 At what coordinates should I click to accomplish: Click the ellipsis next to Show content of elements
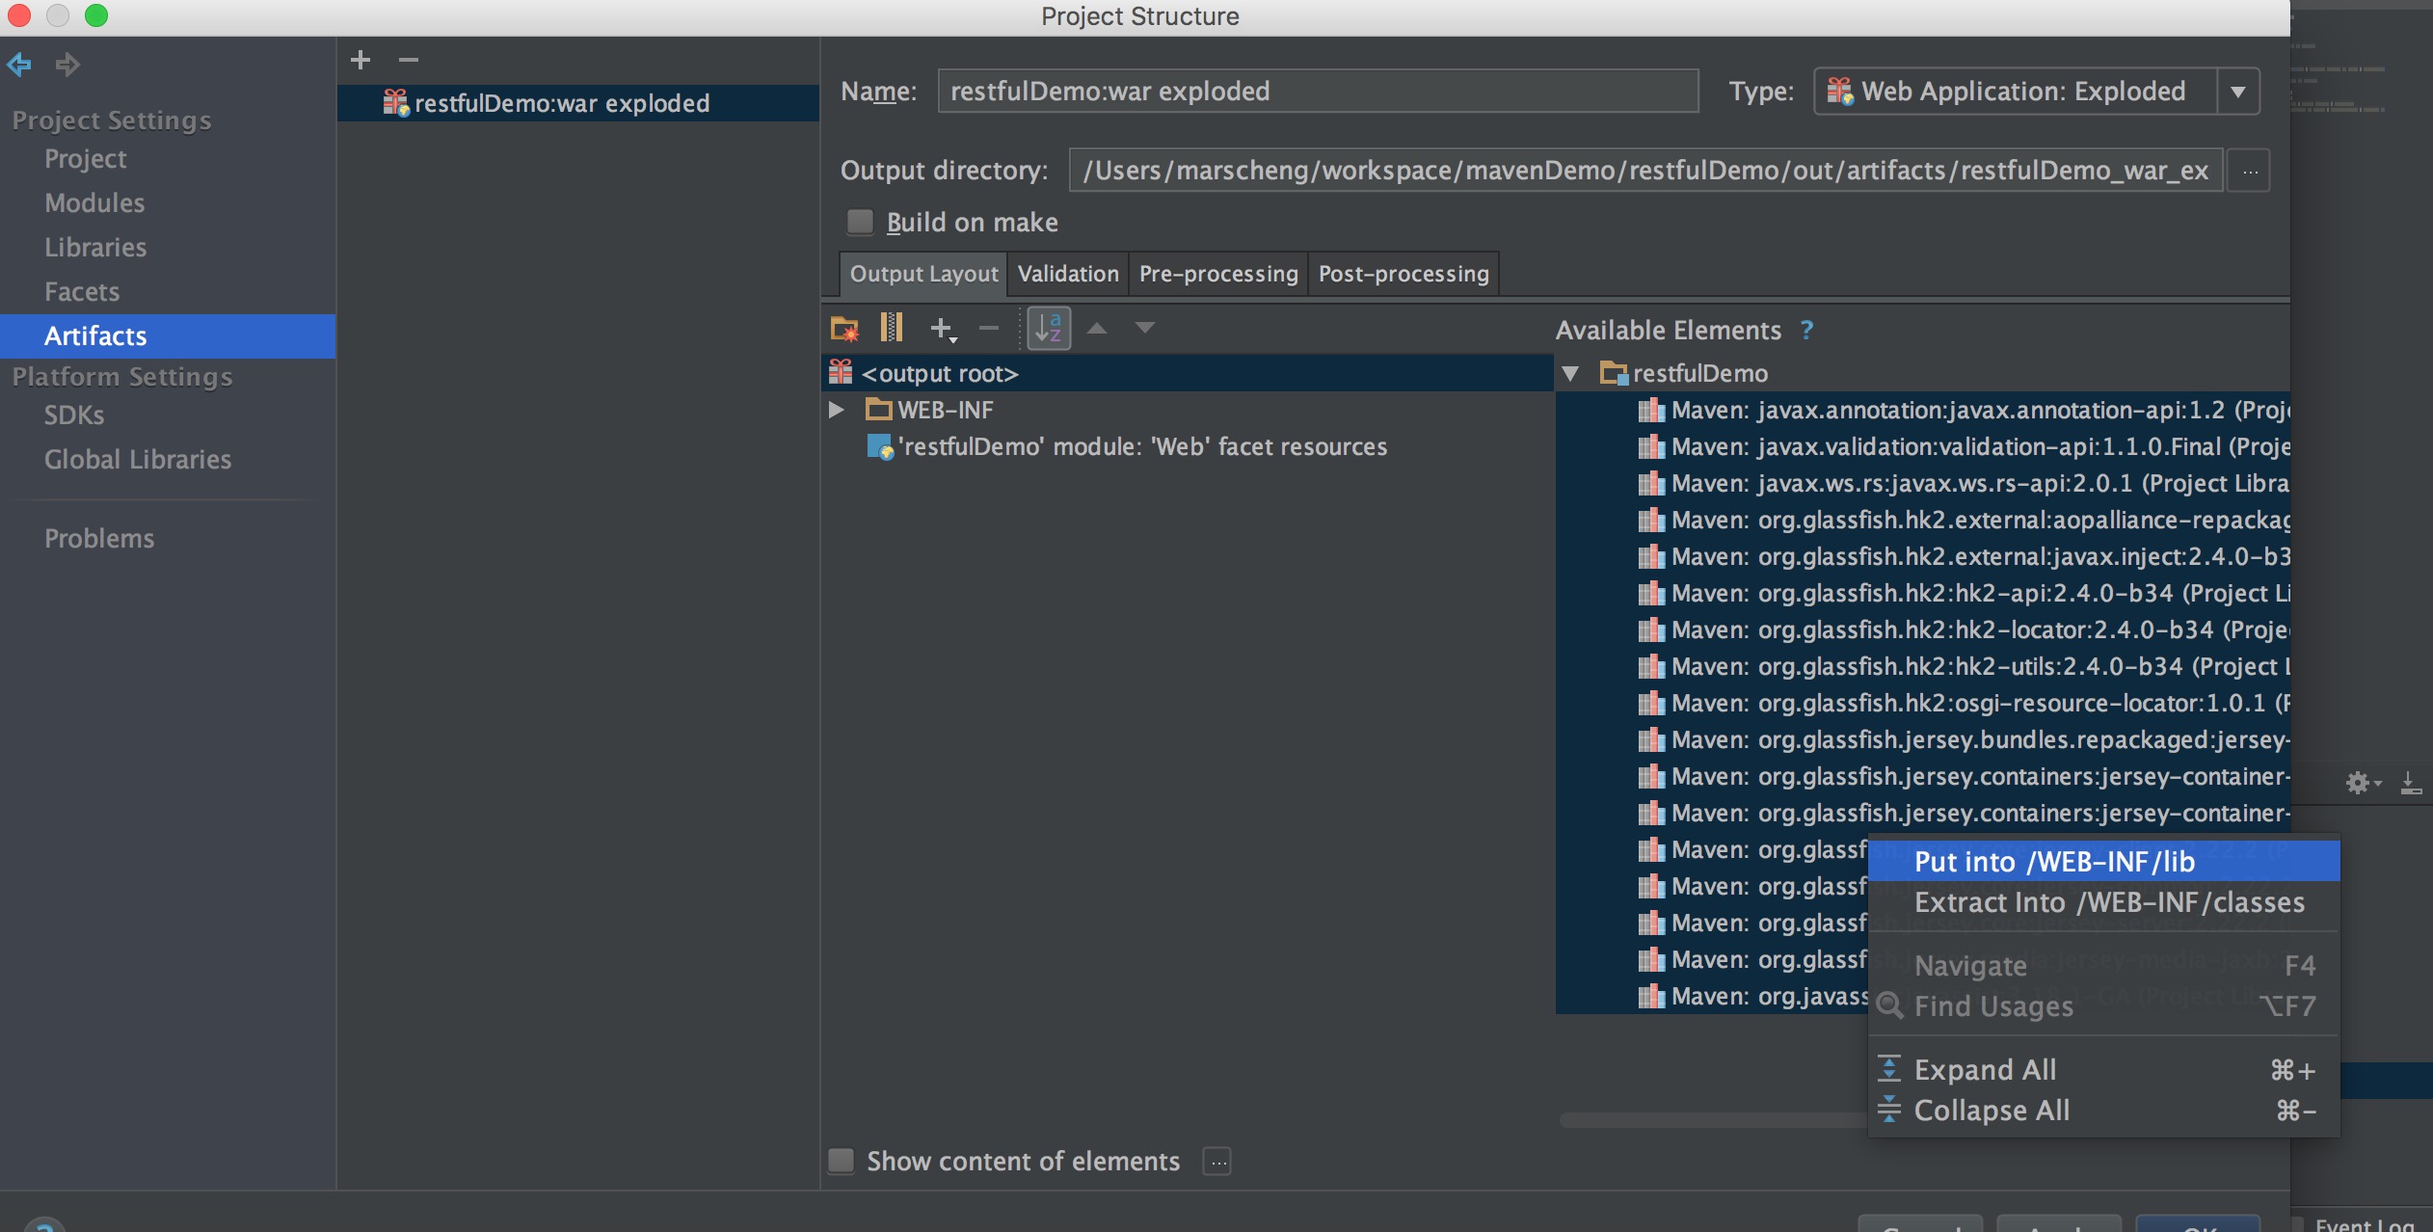(1218, 1162)
